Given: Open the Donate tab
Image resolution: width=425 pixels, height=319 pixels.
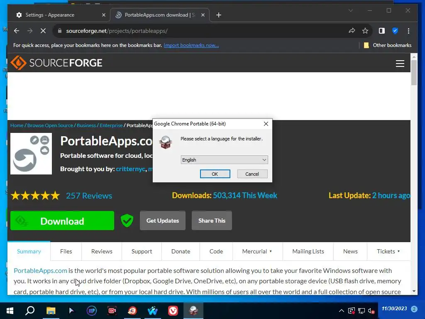Looking at the screenshot, I should [181, 251].
